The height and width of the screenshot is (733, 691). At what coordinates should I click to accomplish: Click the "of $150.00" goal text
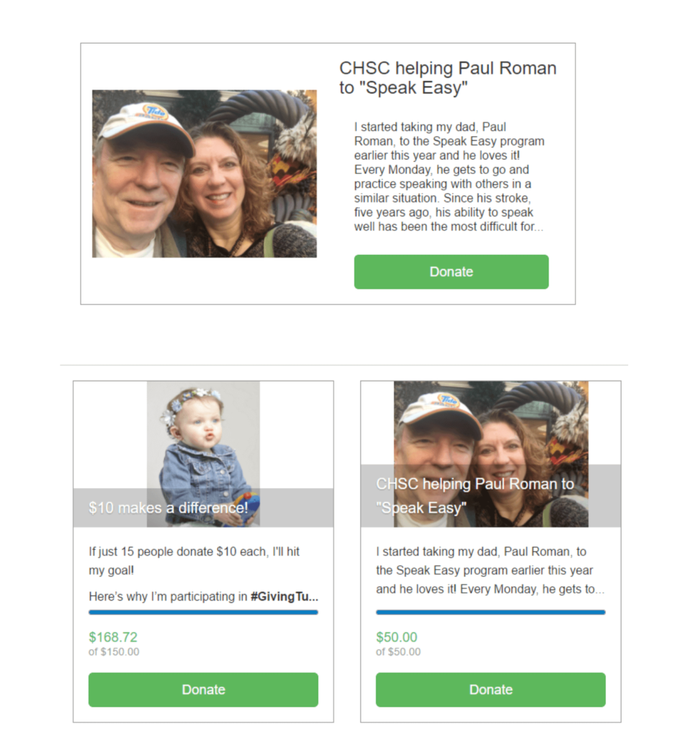click(114, 651)
